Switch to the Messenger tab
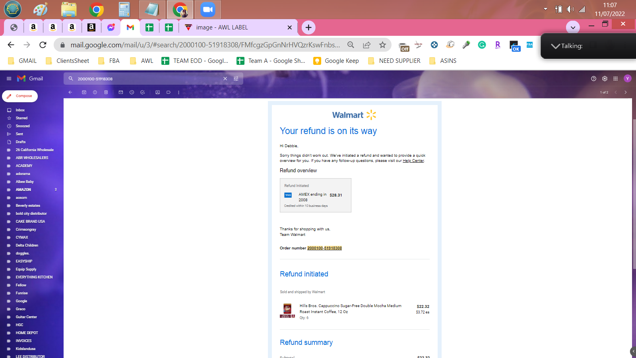 pos(111,27)
